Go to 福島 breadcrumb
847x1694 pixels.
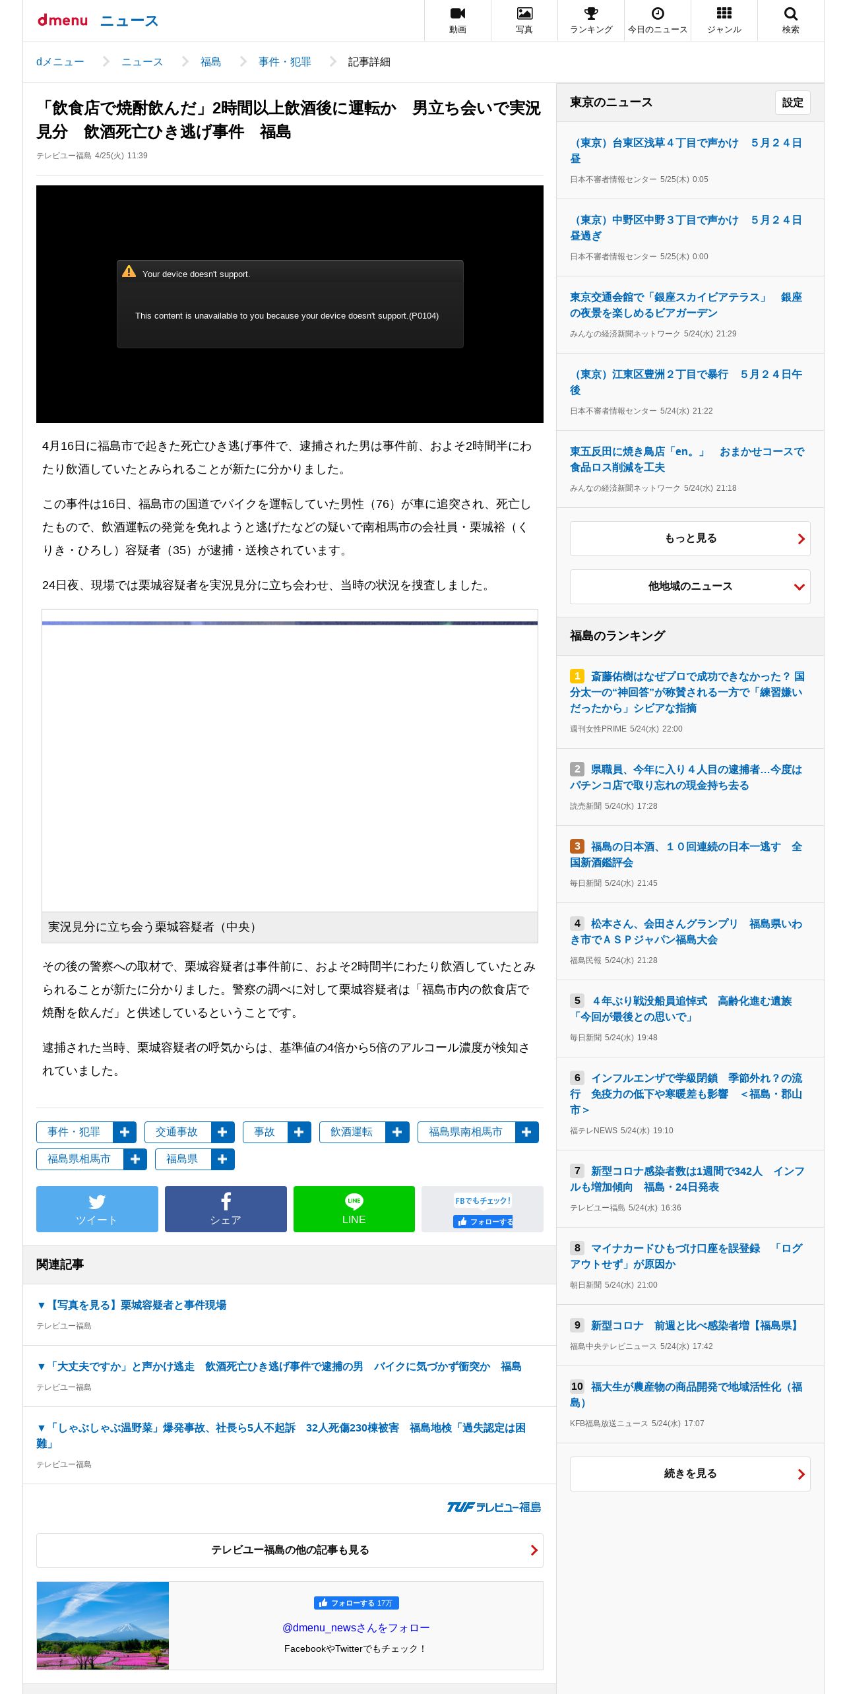pyautogui.click(x=210, y=62)
